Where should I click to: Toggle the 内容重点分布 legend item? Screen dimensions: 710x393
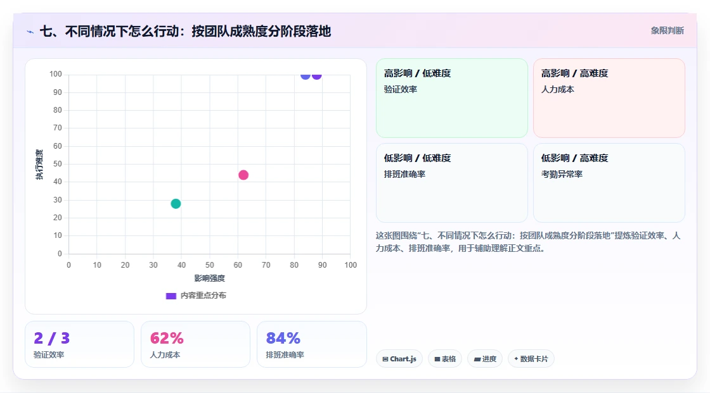pos(196,296)
